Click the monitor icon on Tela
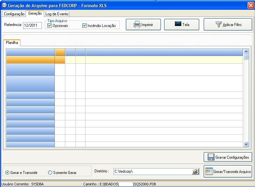Image resolution: width=255 pixels, height=187 pixels. coord(178,25)
